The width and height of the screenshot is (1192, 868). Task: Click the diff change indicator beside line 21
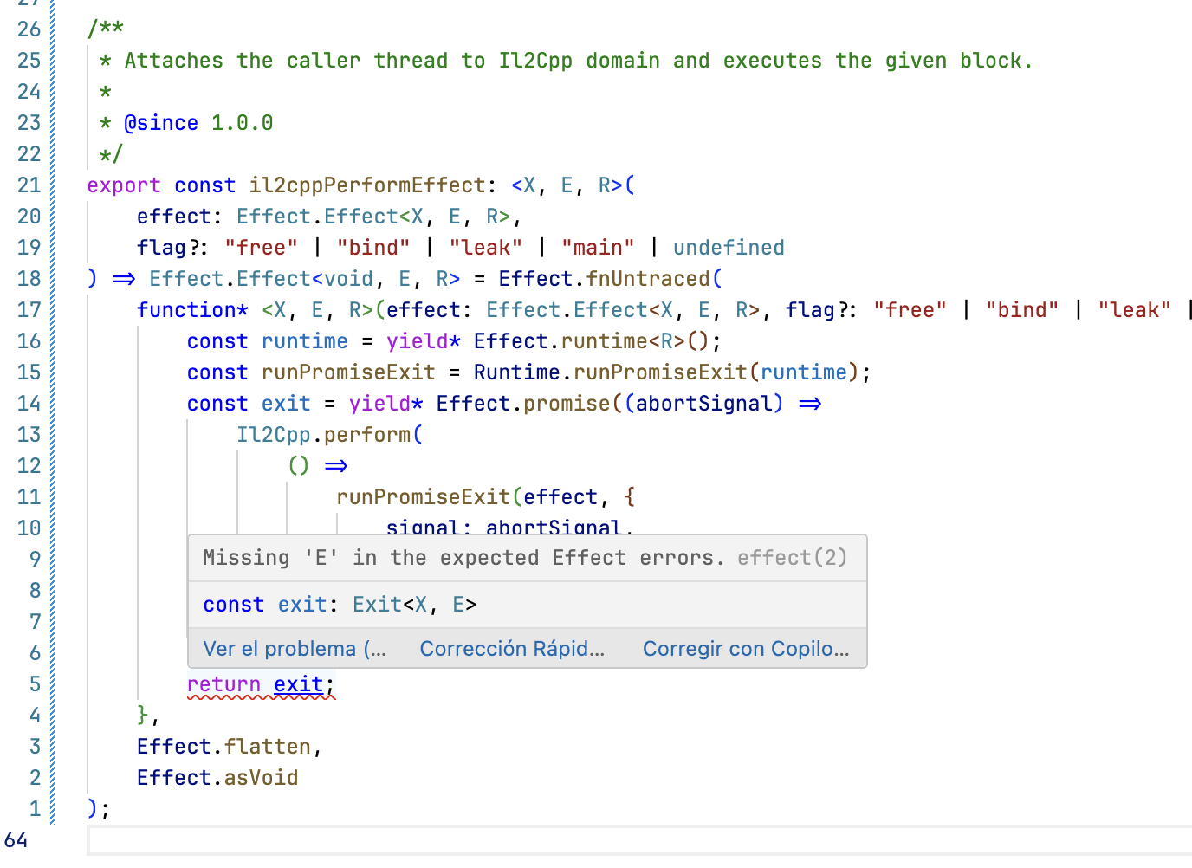[x=54, y=185]
